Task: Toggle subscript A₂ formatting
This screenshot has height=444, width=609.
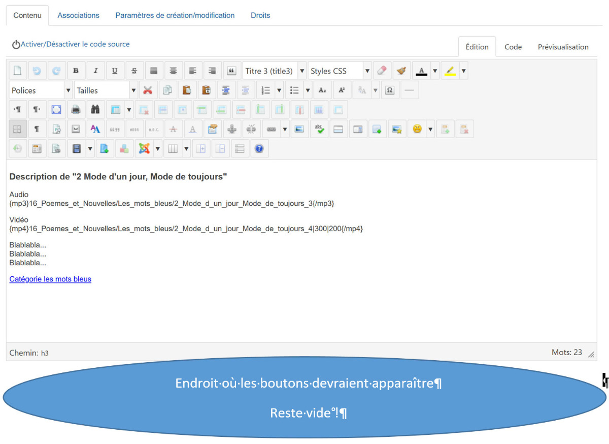Action: 322,90
